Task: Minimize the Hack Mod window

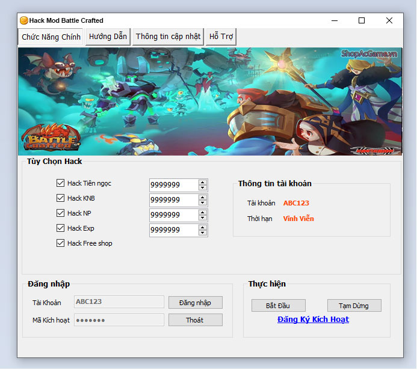Action: (x=335, y=20)
